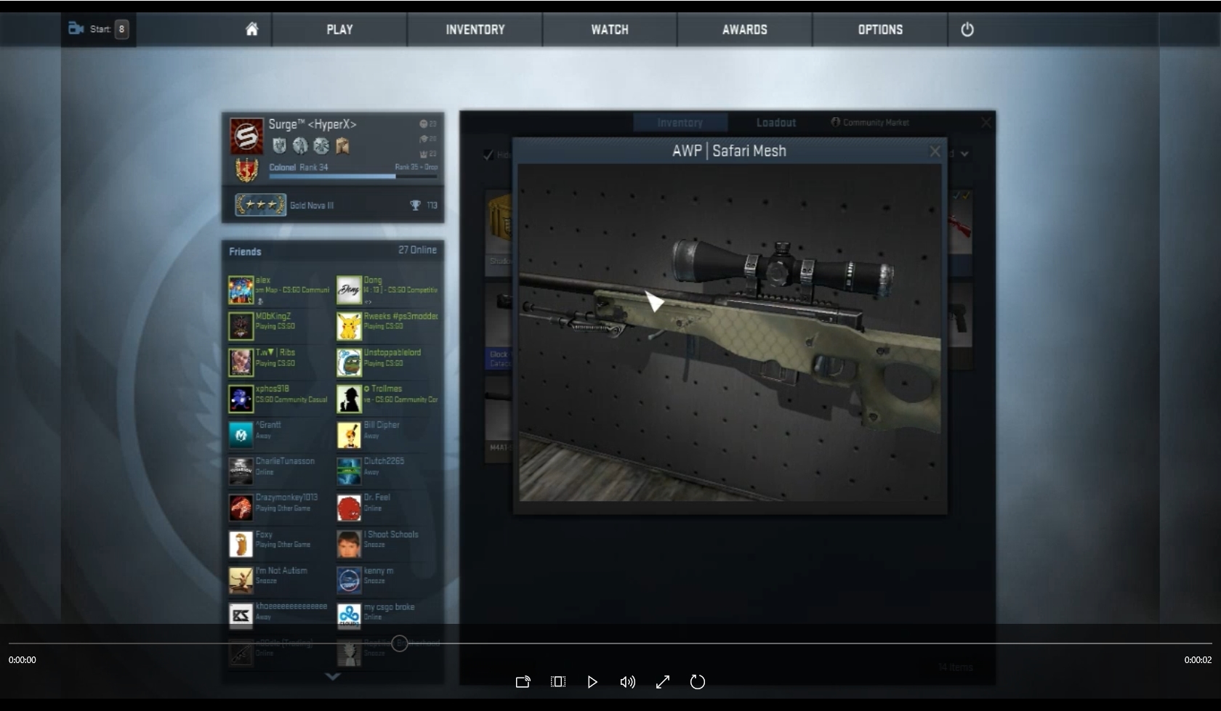
Task: Select friend name kenny m
Action: pos(379,571)
